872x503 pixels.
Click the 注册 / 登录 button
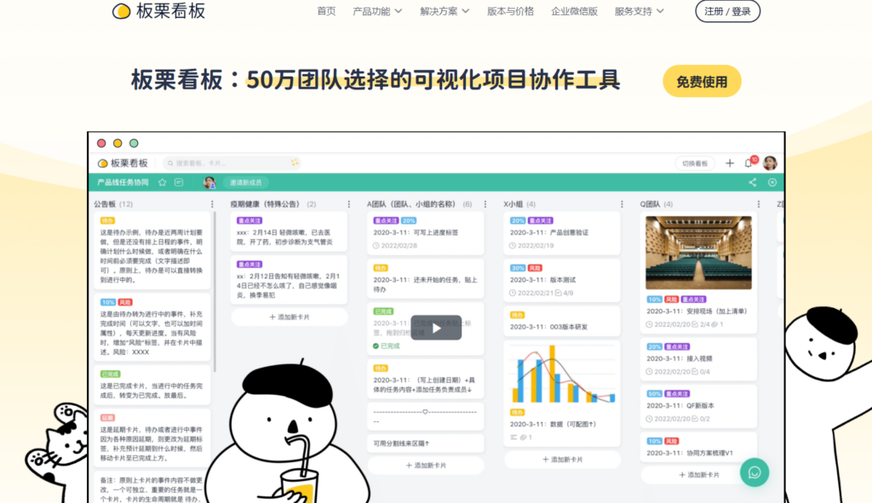[x=727, y=12]
